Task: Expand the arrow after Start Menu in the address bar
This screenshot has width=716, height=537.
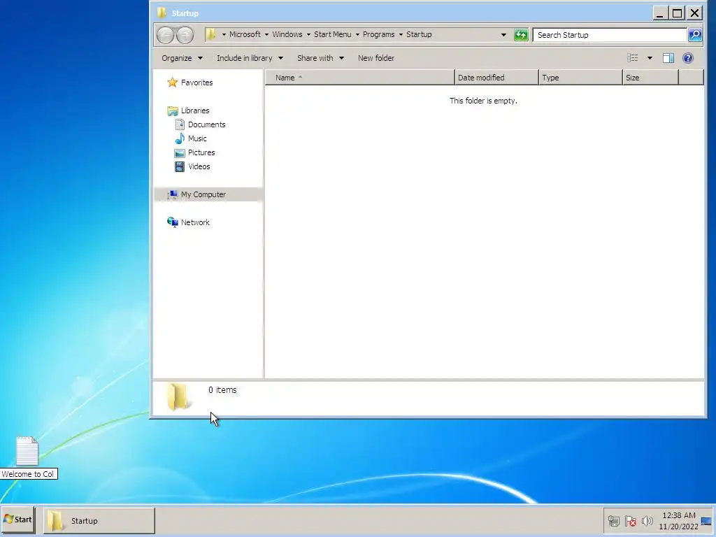Action: point(357,35)
